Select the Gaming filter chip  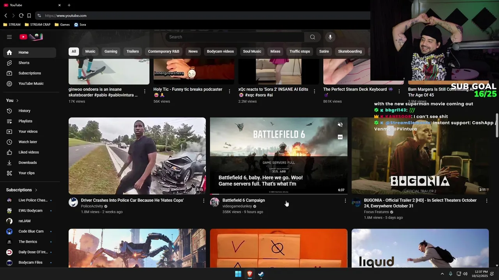[111, 51]
